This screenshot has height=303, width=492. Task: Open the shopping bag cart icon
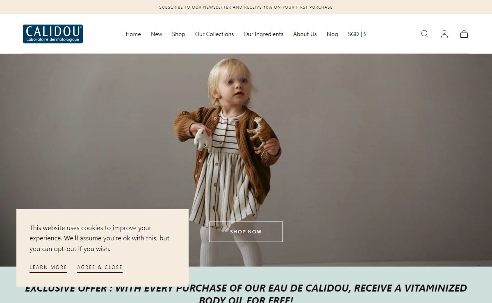(x=464, y=34)
